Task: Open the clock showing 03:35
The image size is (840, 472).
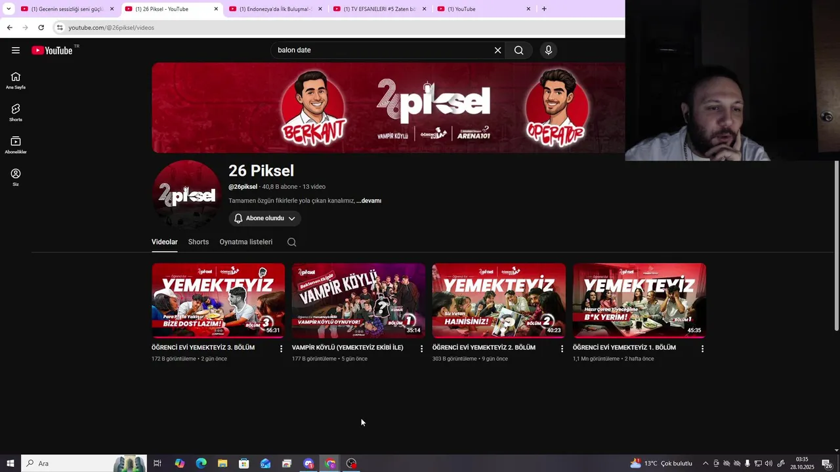Action: pyautogui.click(x=802, y=463)
